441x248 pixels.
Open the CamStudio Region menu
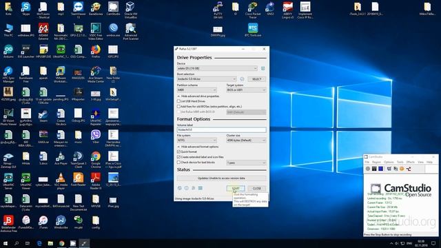[x=376, y=163]
